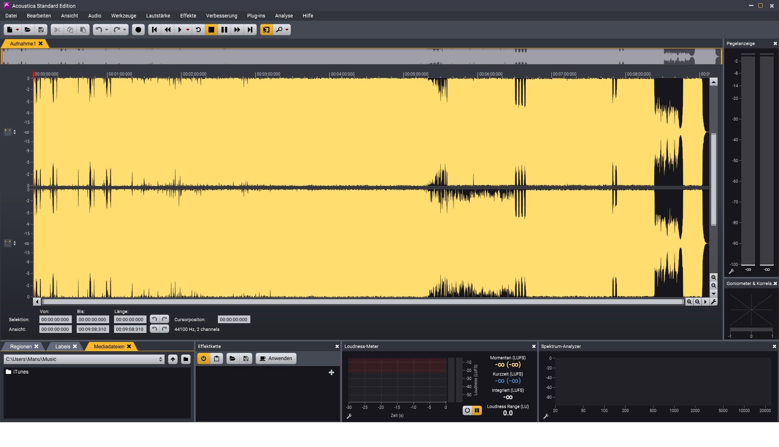Click the Record button in toolbar
779x447 pixels.
(138, 30)
